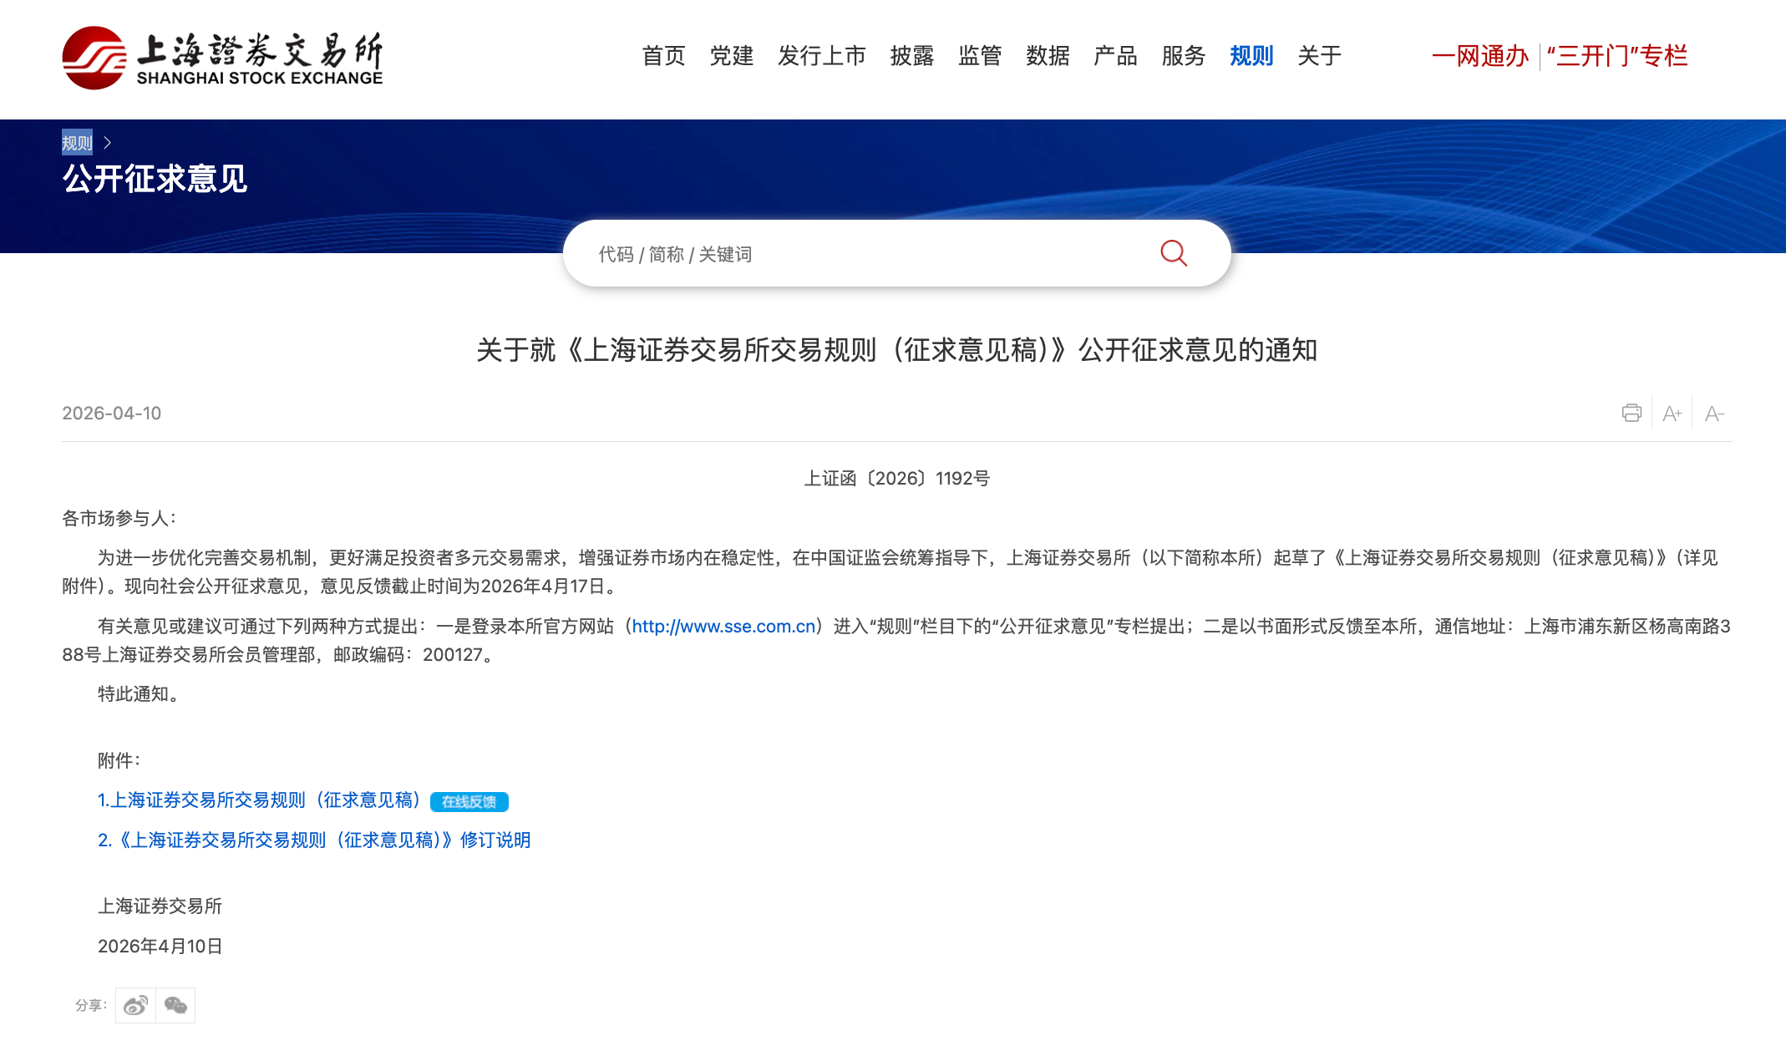The width and height of the screenshot is (1786, 1041).
Task: Open the http://www.sse.com.cn hyperlink
Action: pyautogui.click(x=723, y=627)
